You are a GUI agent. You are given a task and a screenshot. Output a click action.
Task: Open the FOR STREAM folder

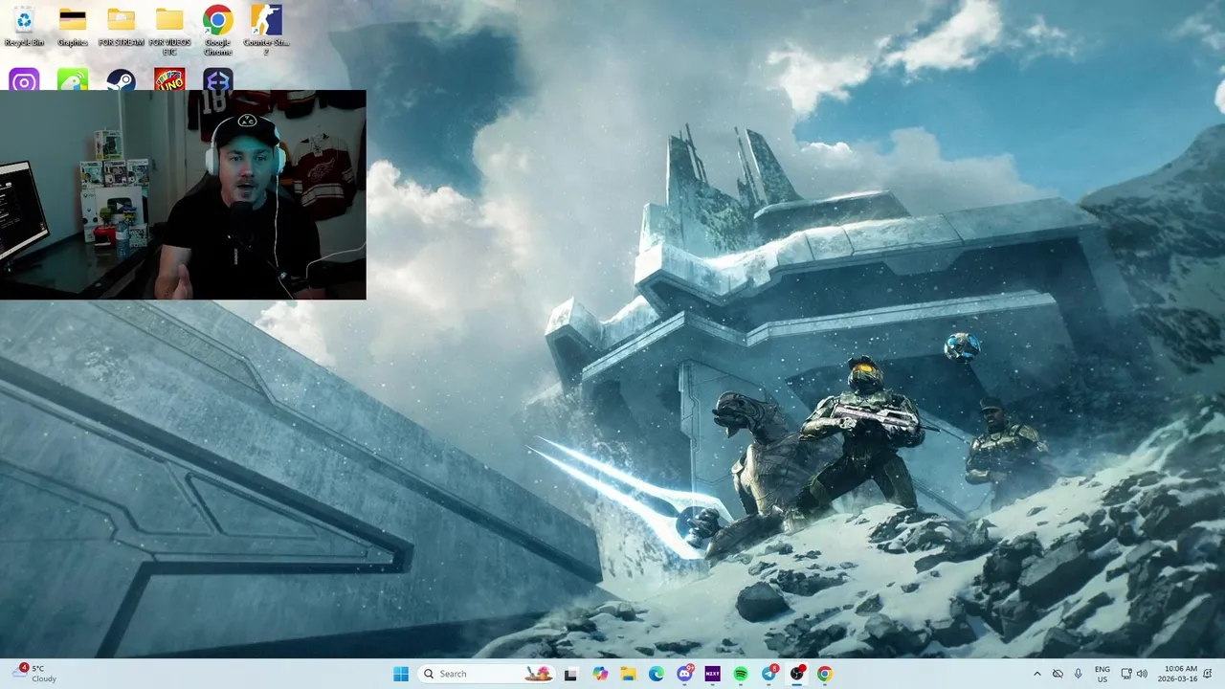(x=122, y=27)
